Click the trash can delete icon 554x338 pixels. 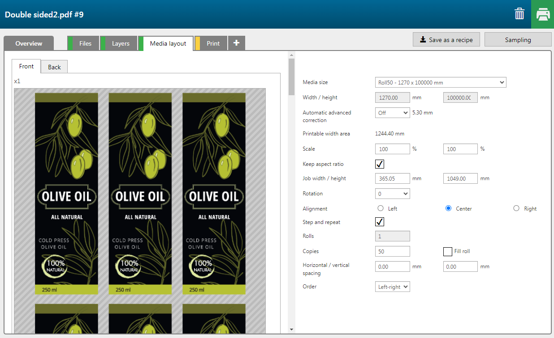point(519,14)
